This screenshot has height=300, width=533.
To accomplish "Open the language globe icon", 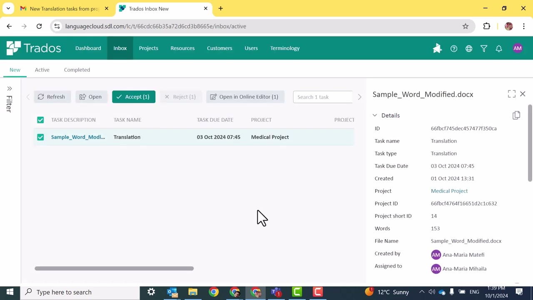I will click(x=469, y=49).
